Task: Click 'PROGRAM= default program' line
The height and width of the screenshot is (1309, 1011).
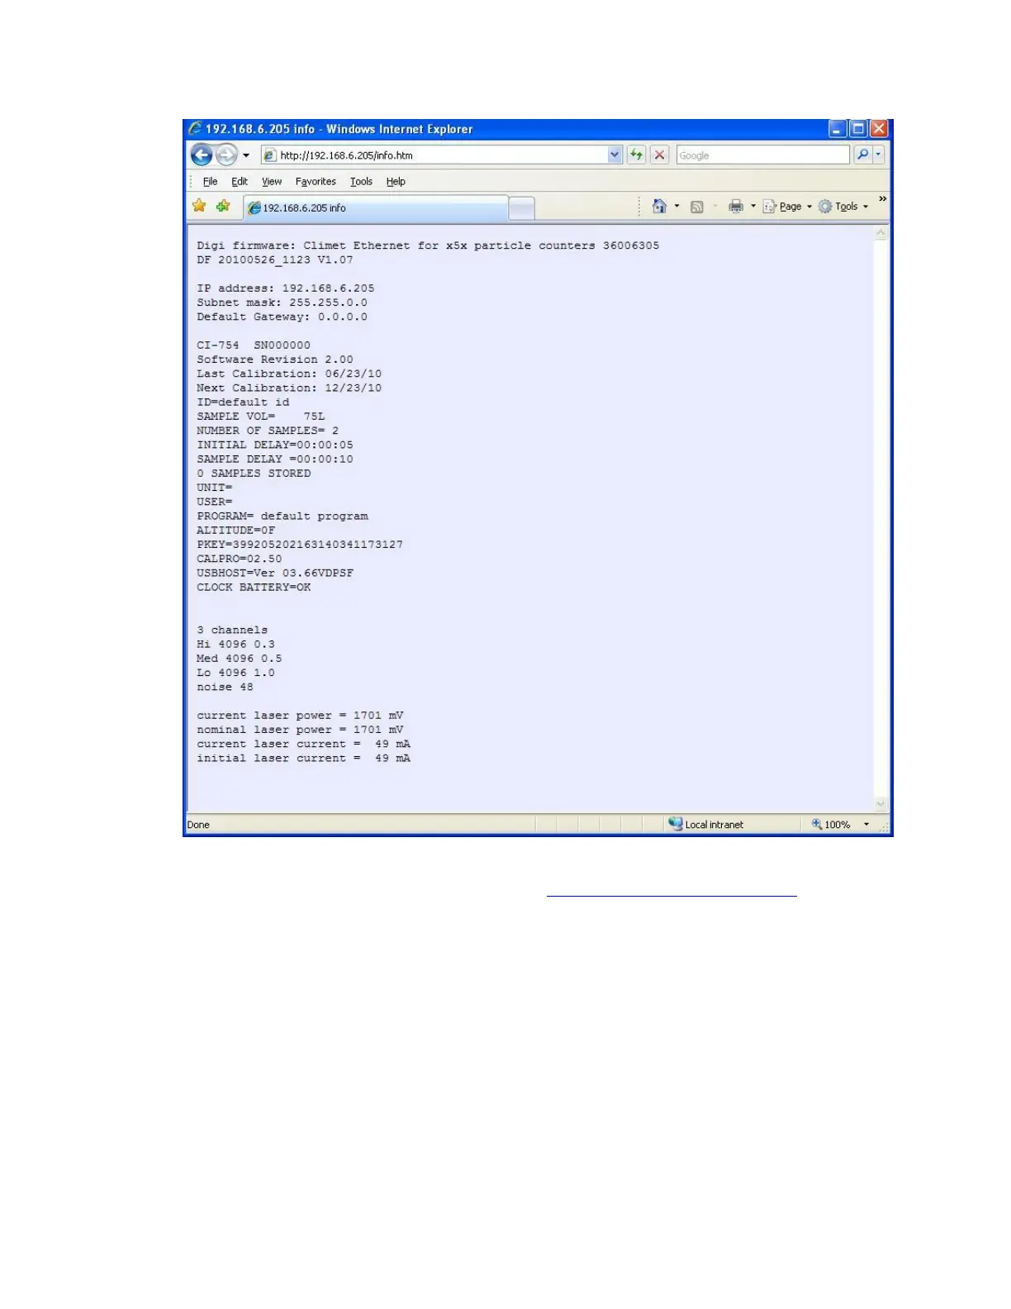Action: (282, 516)
